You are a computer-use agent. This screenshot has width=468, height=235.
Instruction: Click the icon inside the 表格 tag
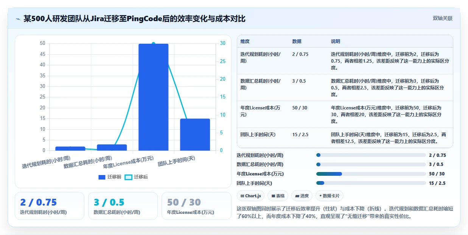(x=273, y=196)
